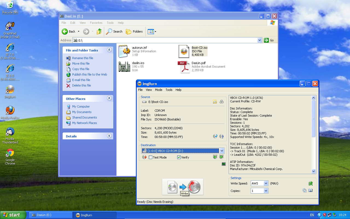Click up arrow of device info scrollbar
The width and height of the screenshot is (350, 219).
[313, 98]
